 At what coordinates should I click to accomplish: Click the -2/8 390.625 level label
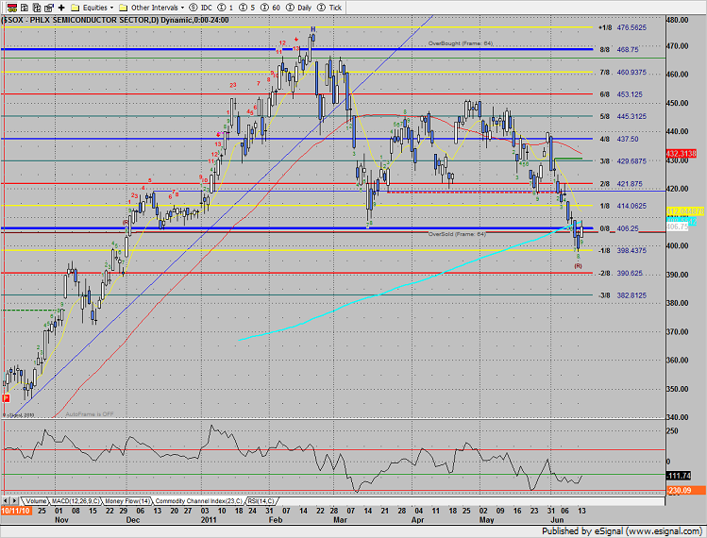(620, 274)
